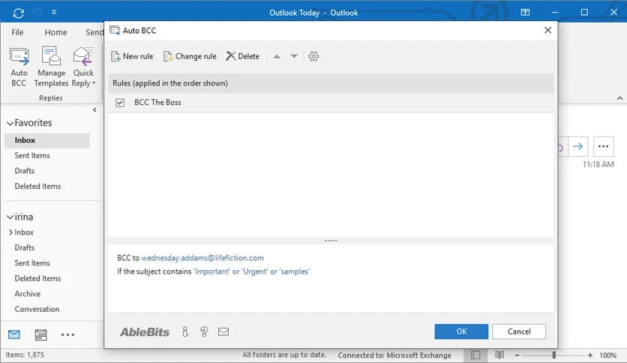Open Sent Items under irina

[32, 263]
